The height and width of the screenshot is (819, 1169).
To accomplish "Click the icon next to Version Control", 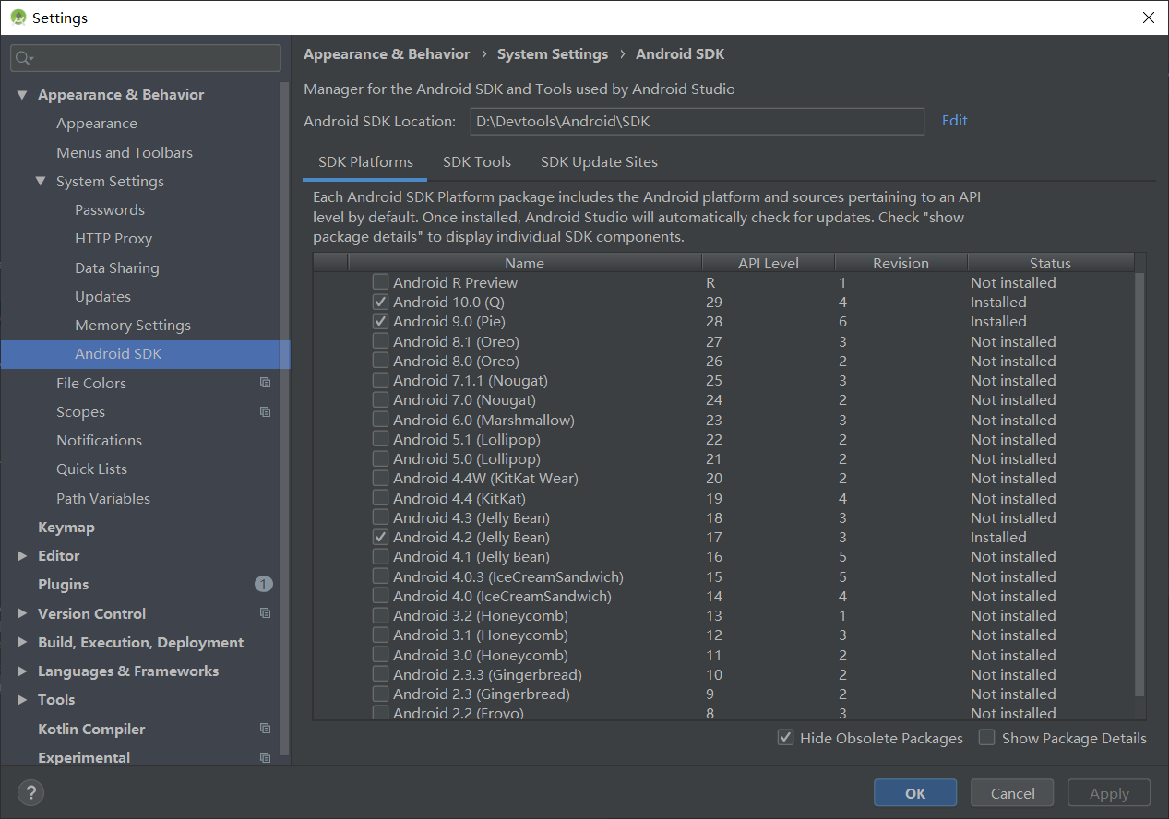I will pyautogui.click(x=265, y=612).
